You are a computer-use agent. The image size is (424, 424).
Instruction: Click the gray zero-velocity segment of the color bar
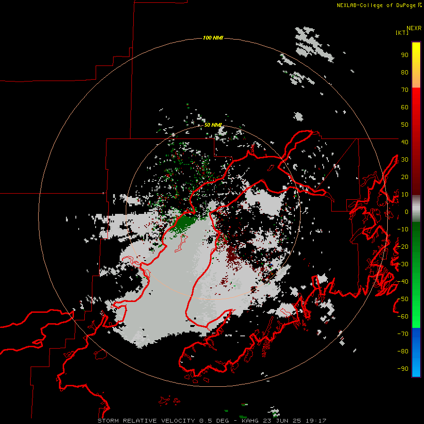(416, 209)
